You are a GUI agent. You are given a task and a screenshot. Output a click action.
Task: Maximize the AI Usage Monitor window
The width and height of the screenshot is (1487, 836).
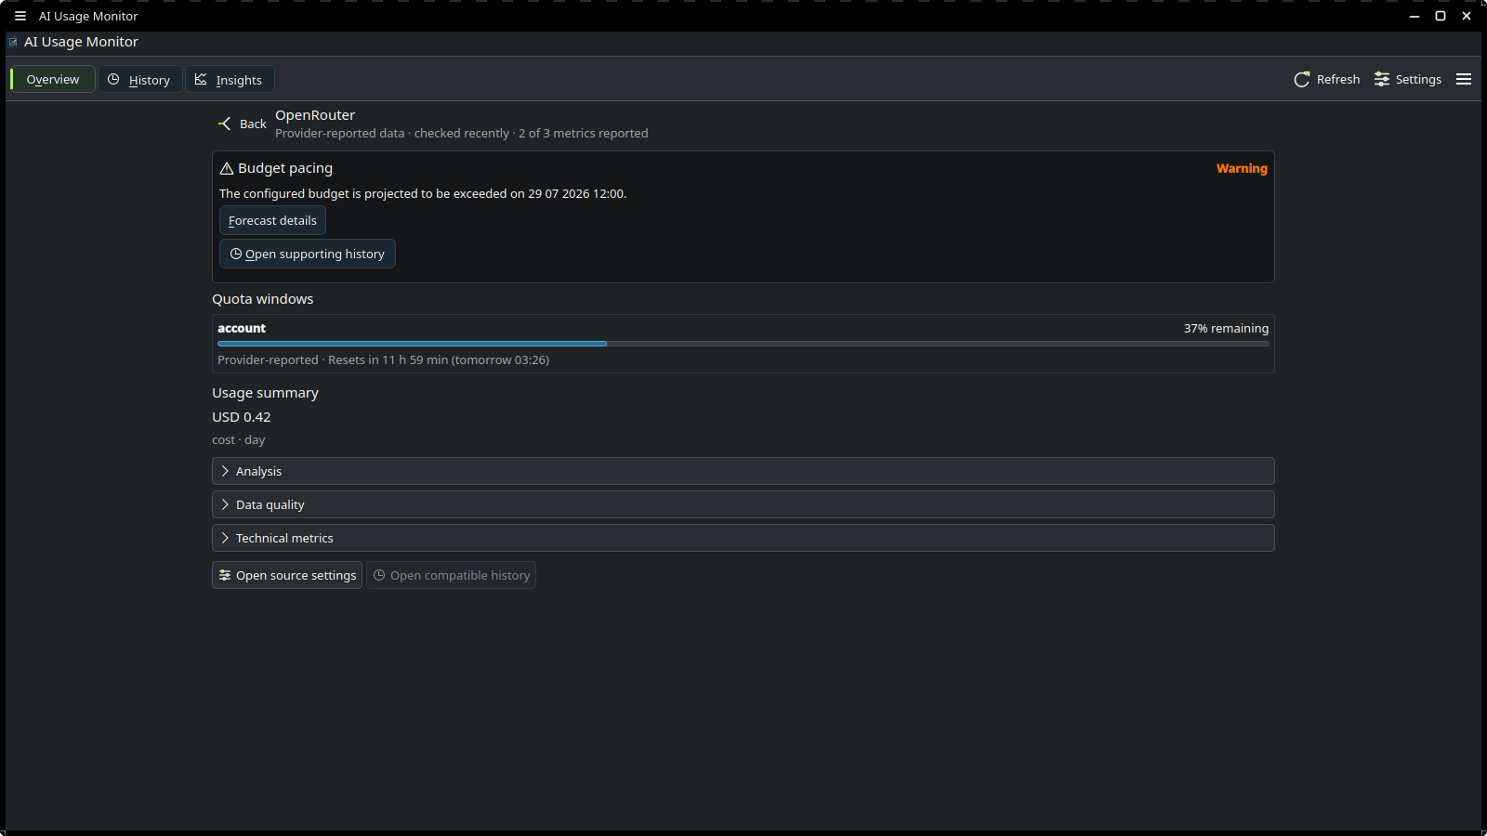(x=1441, y=16)
